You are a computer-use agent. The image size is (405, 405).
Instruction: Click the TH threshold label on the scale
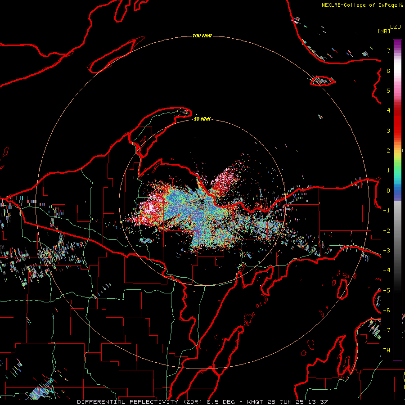387,351
